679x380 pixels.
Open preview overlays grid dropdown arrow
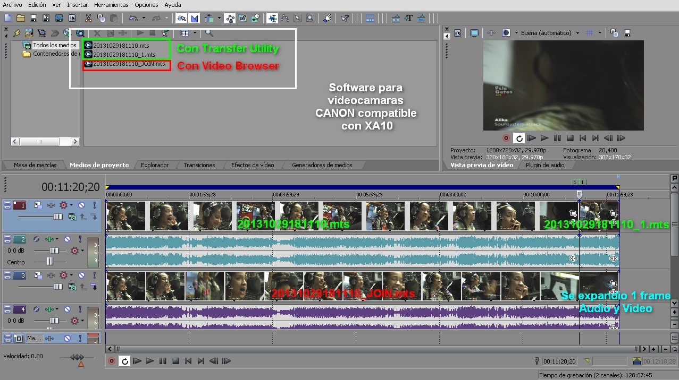[600, 33]
